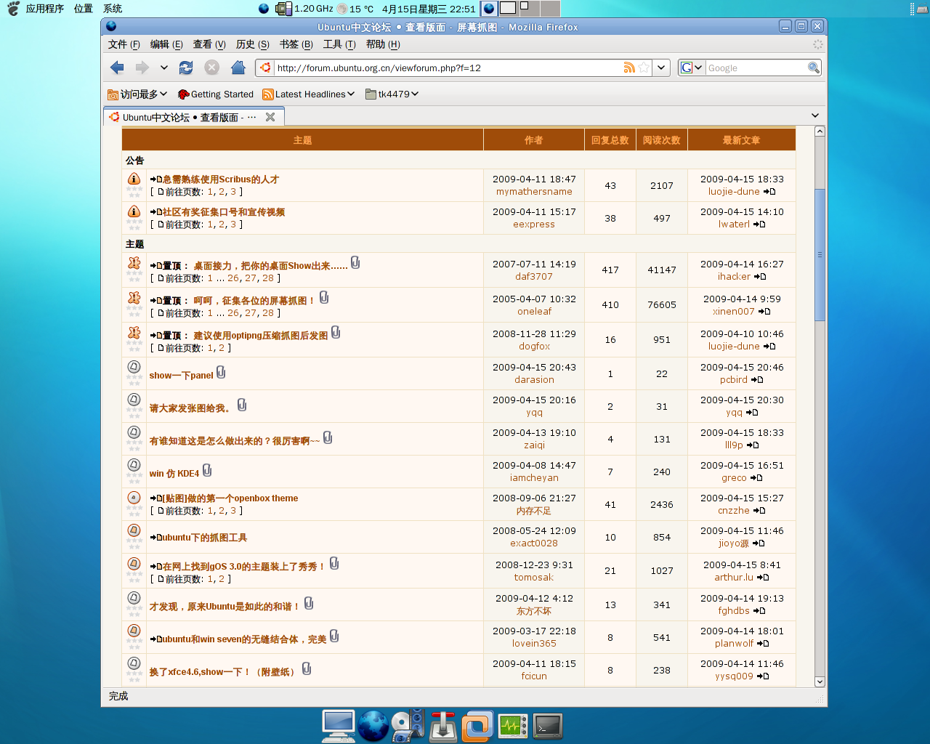The height and width of the screenshot is (744, 930).
Task: Open author profile dogfox
Action: [534, 347]
